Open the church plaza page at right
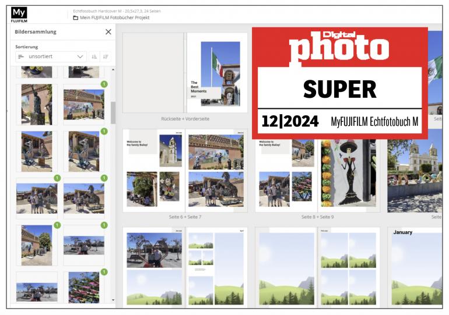 tap(415, 175)
